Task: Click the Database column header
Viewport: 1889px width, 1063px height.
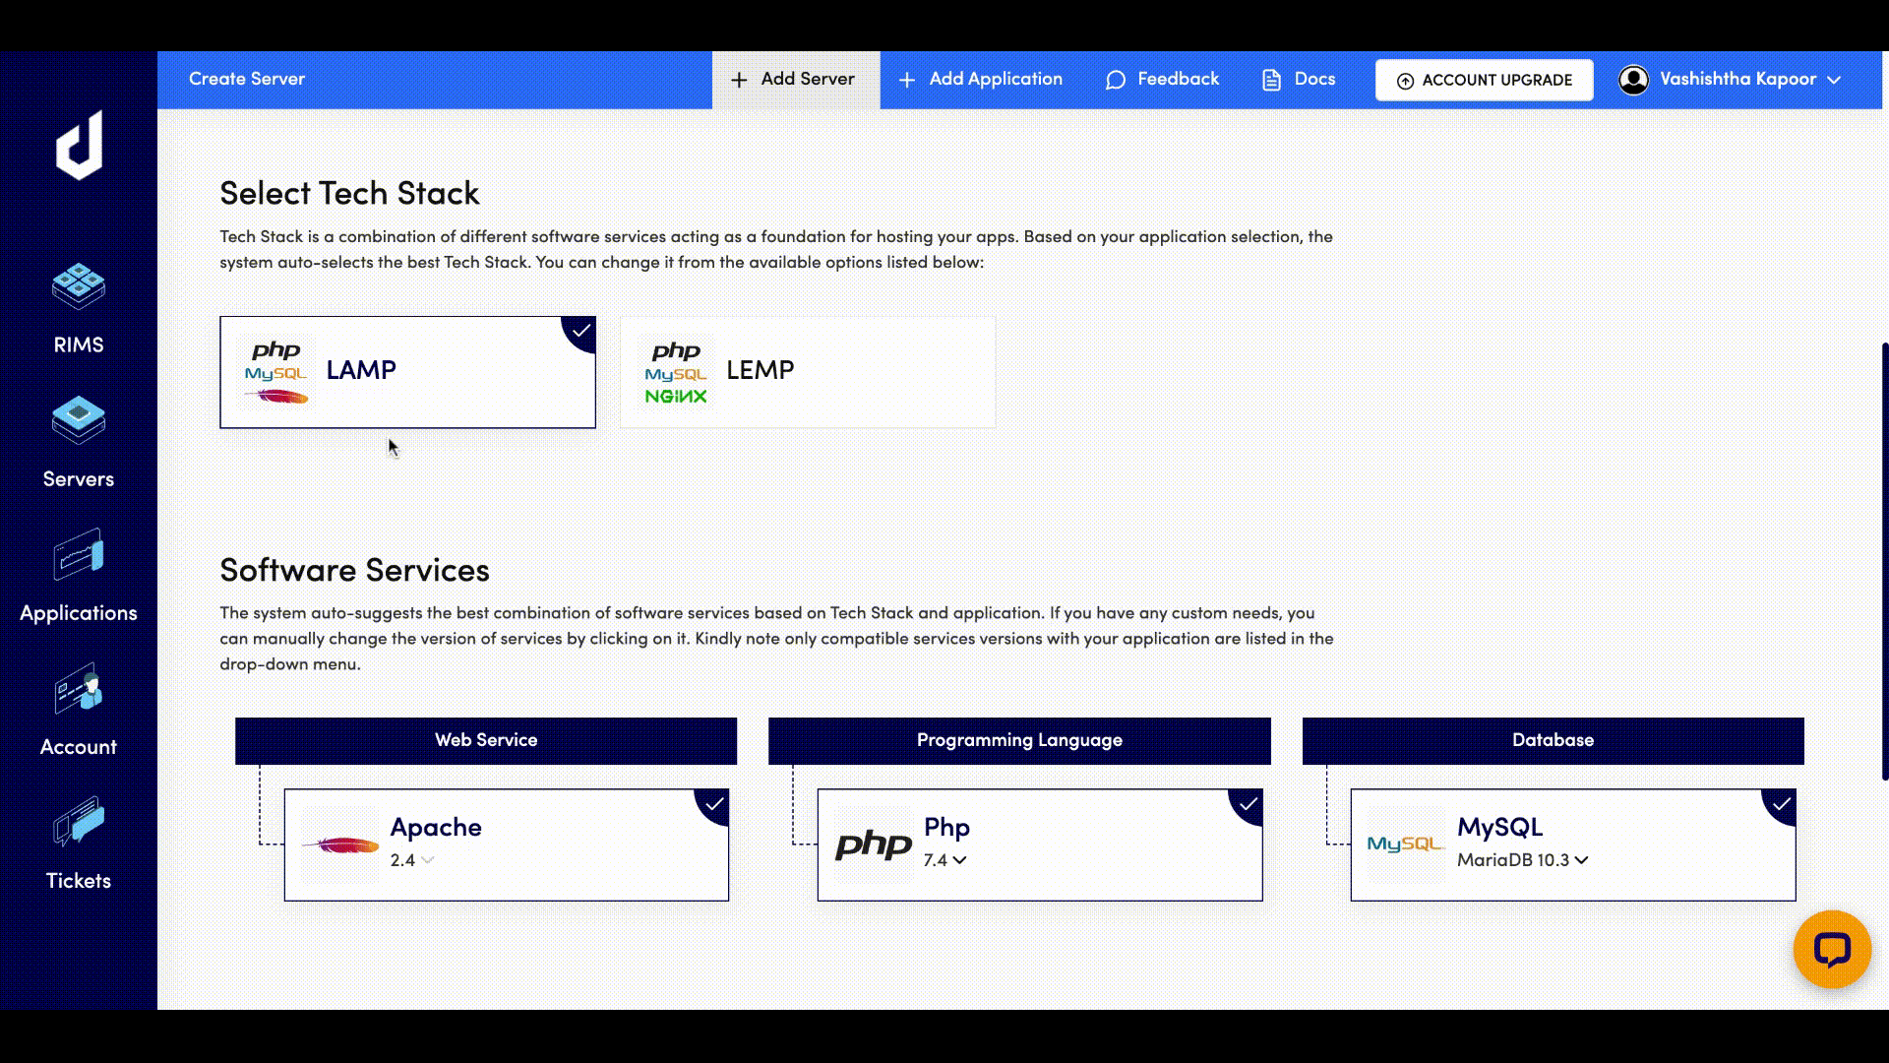Action: point(1554,740)
